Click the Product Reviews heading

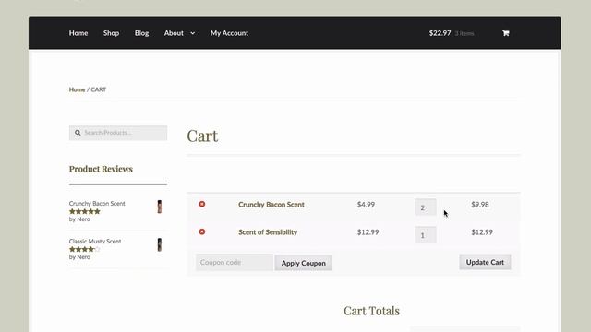pos(101,169)
